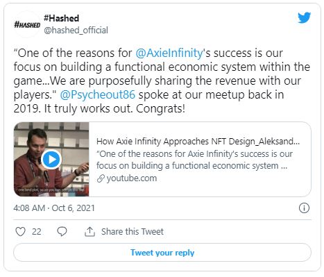This screenshot has width=324, height=277.
Task: Open the #Hashed display name
Action: coord(62,18)
